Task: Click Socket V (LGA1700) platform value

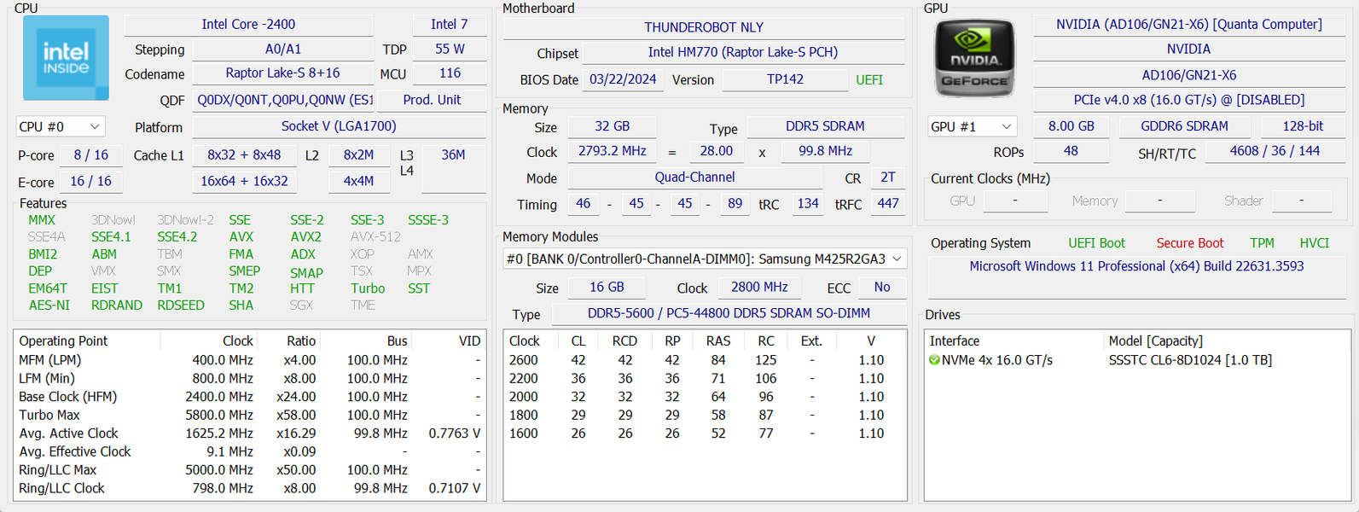Action: tap(339, 126)
